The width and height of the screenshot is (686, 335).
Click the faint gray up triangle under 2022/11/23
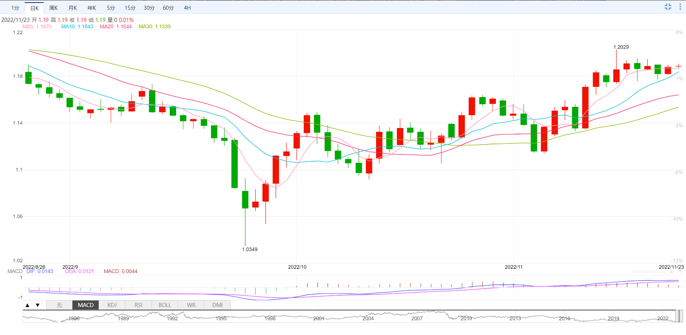coord(672,272)
